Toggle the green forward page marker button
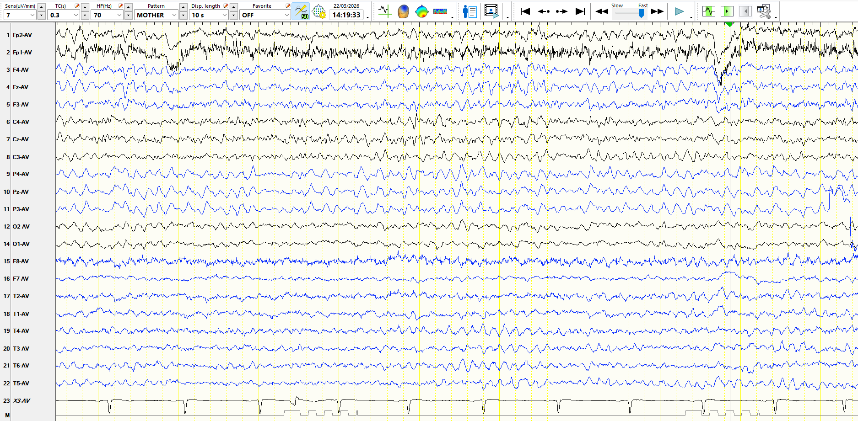The width and height of the screenshot is (858, 421). point(727,11)
